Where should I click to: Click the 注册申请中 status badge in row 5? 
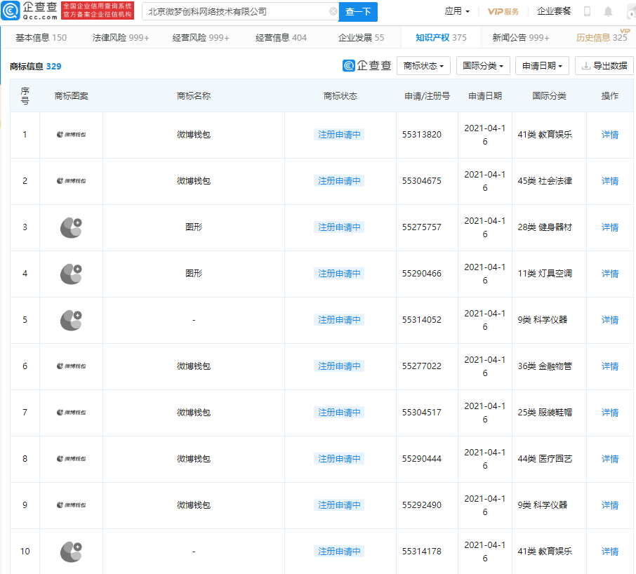339,320
